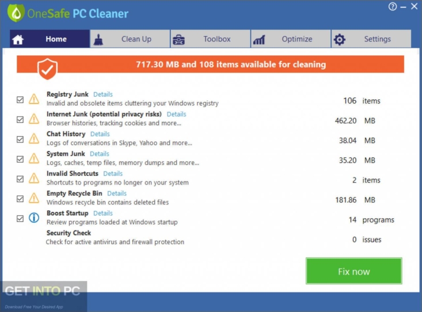Viewport: 422px width, 312px height.
Task: Click the broom icon for Clean Up
Action: pyautogui.click(x=98, y=40)
